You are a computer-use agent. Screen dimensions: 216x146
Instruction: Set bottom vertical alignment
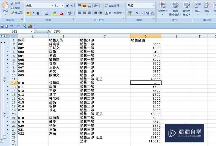pyautogui.click(x=89, y=6)
